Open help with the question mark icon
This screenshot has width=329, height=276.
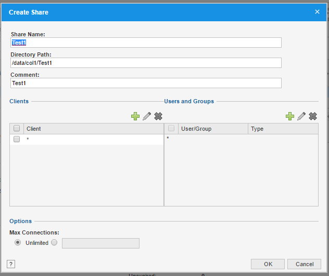pyautogui.click(x=11, y=264)
